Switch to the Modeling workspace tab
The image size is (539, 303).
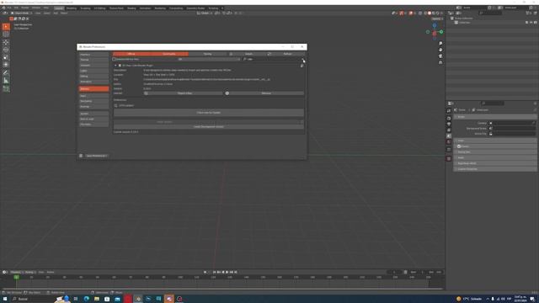pos(72,8)
